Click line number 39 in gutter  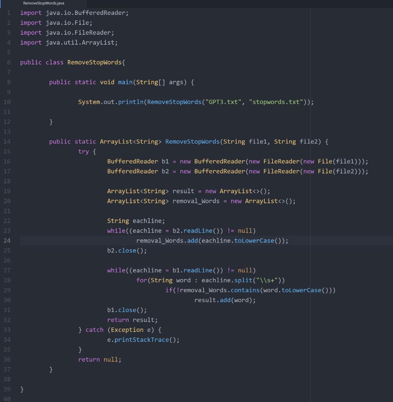coord(7,389)
